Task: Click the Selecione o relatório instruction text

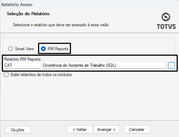Action: coord(61,25)
